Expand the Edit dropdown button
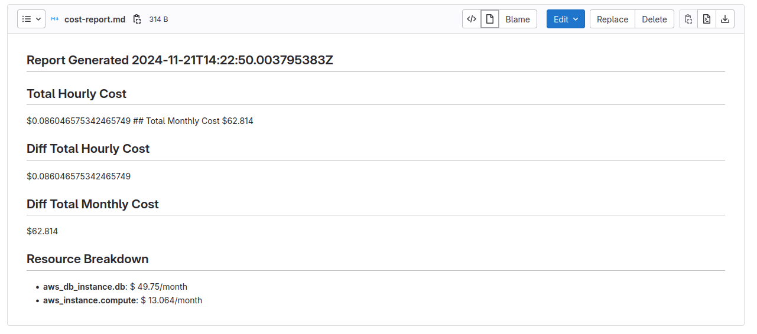Image resolution: width=757 pixels, height=334 pixels. coord(566,19)
